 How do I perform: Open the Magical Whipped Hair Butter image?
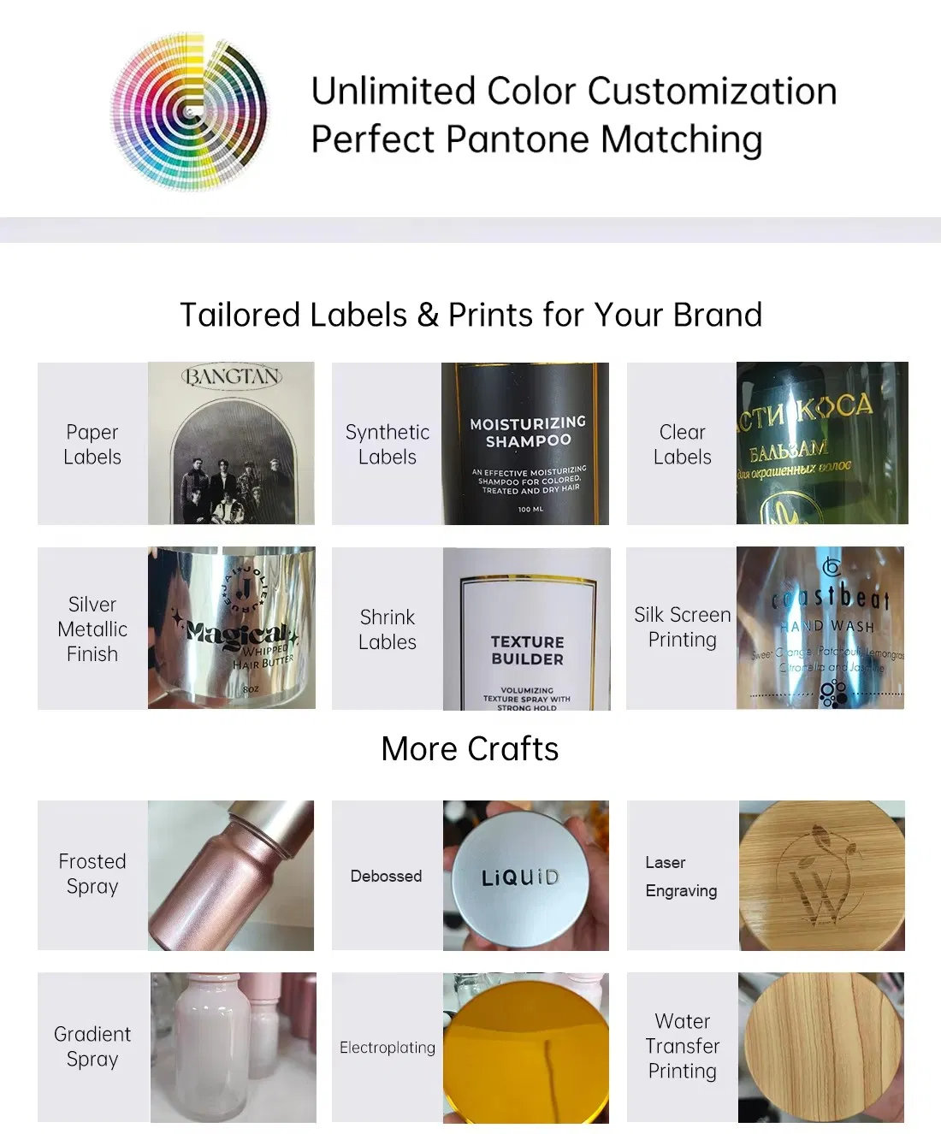231,628
